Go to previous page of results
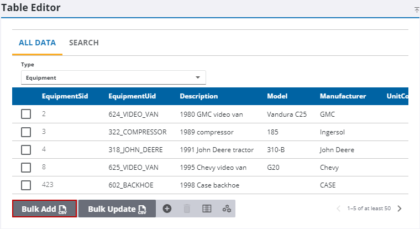This screenshot has height=229, width=420. [x=339, y=209]
